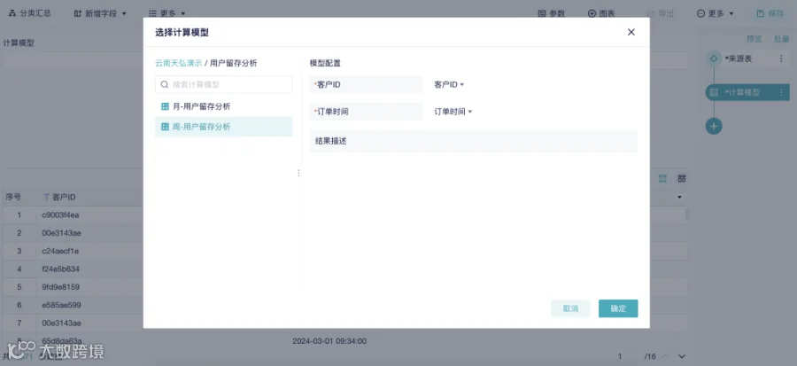Click the 批量 link
The width and height of the screenshot is (797, 366).
[781, 39]
